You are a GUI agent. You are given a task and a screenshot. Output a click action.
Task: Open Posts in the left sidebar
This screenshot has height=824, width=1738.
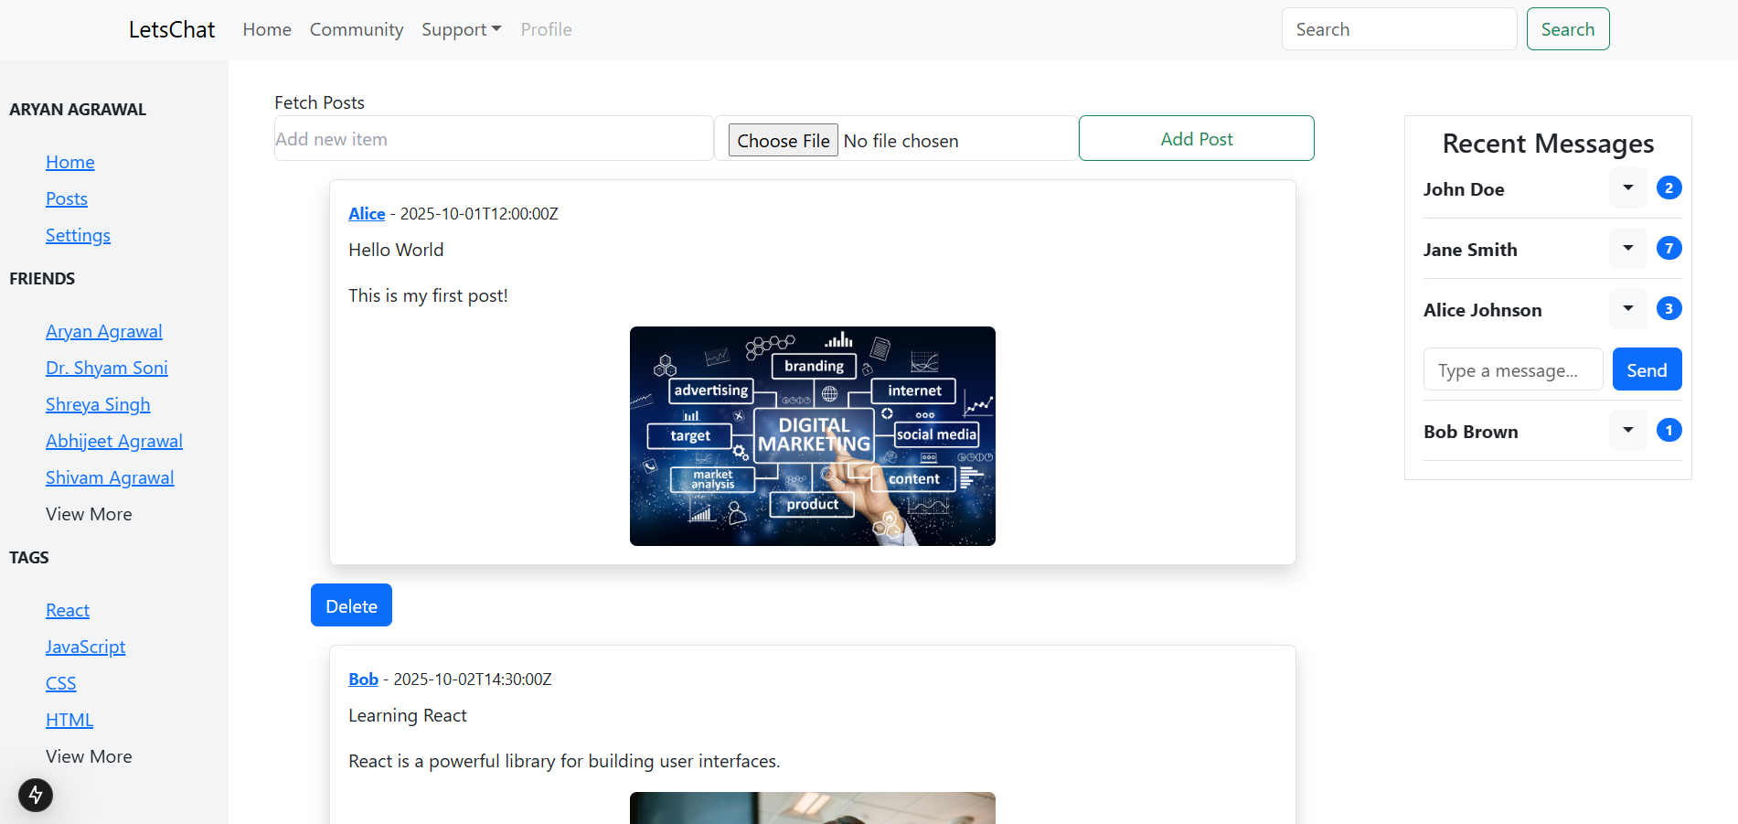[67, 198]
